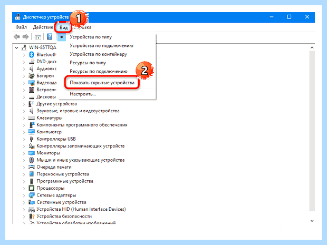Click the Устройства безопасности icon
Screen dimensions: 327x245
(x=32, y=217)
